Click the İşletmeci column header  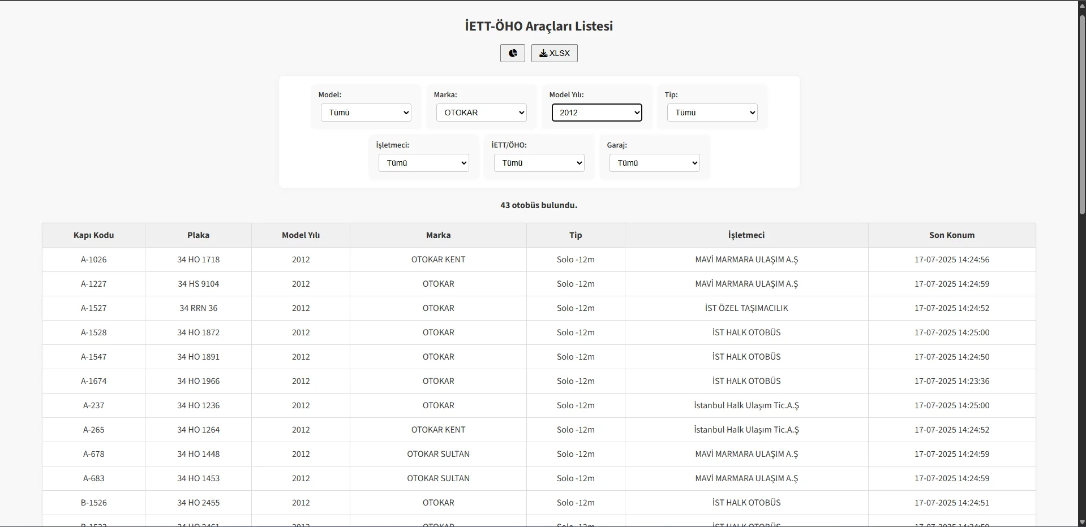(746, 235)
